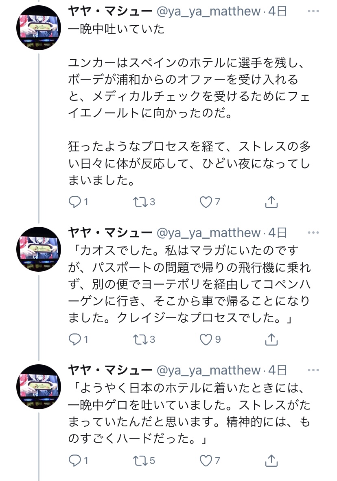Like the tweet with 9 likes

[207, 339]
